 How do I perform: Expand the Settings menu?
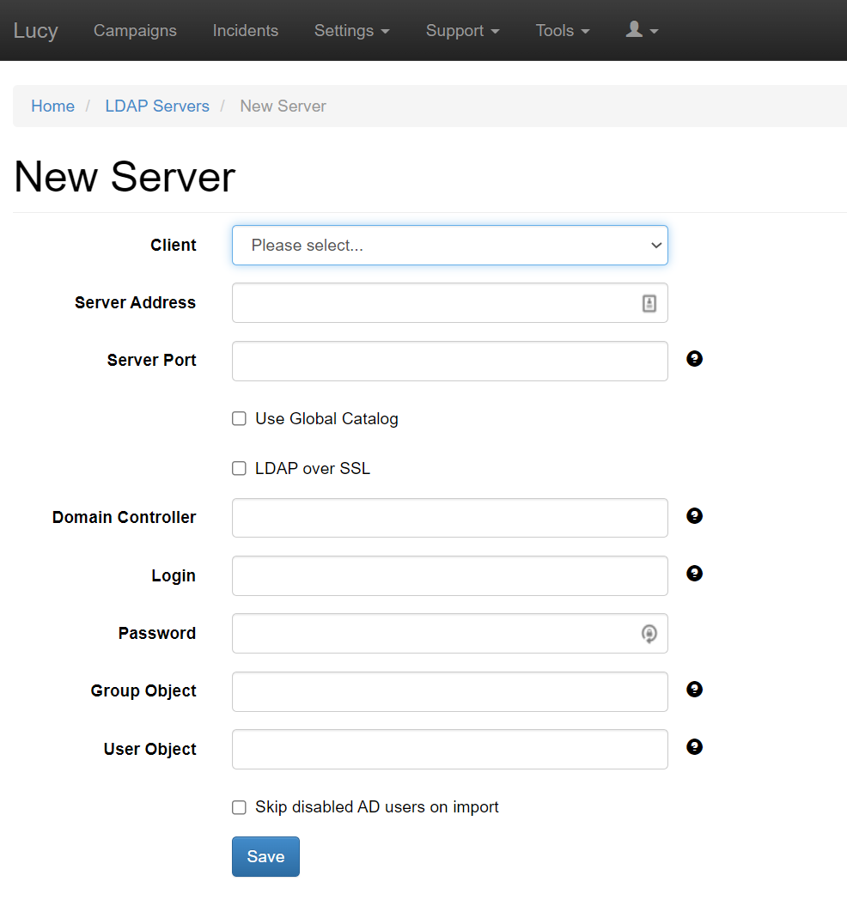351,30
